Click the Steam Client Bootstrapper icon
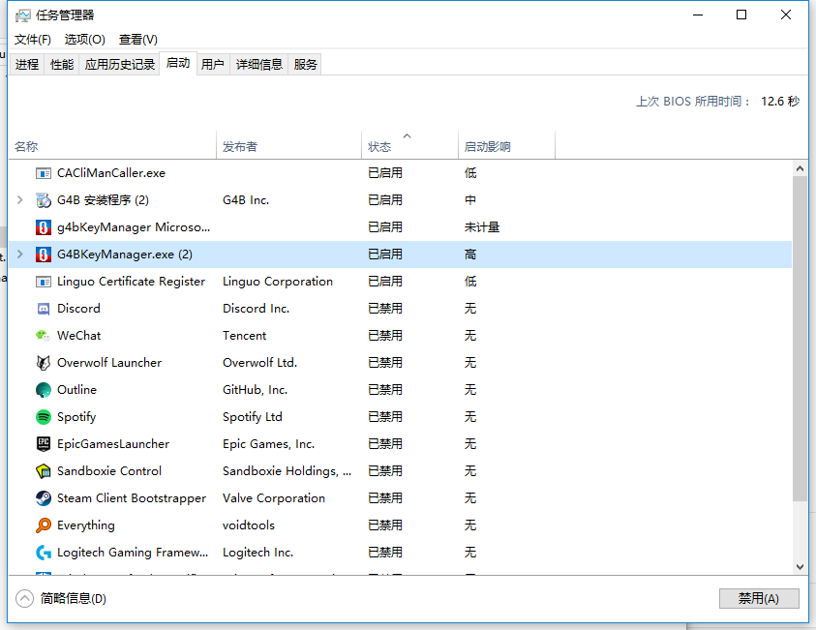 pyautogui.click(x=44, y=497)
